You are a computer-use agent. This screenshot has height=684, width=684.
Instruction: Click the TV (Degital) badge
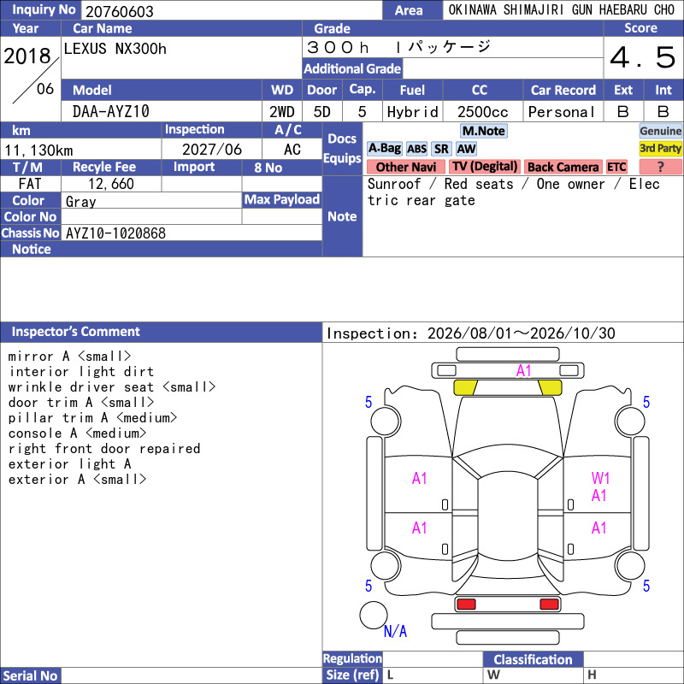pyautogui.click(x=485, y=167)
